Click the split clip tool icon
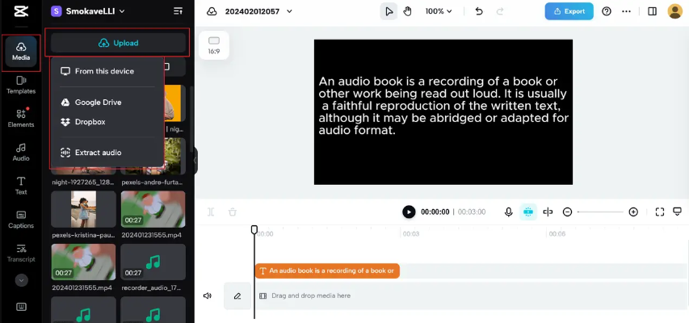The height and width of the screenshot is (323, 689). pyautogui.click(x=211, y=212)
